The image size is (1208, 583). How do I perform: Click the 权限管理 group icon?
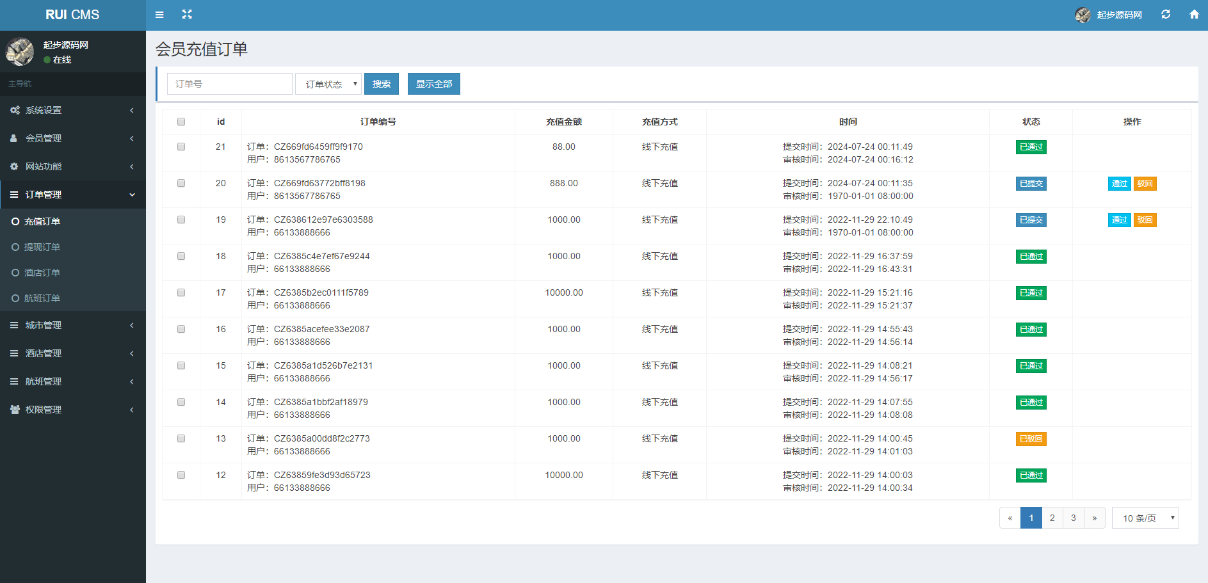pos(15,410)
